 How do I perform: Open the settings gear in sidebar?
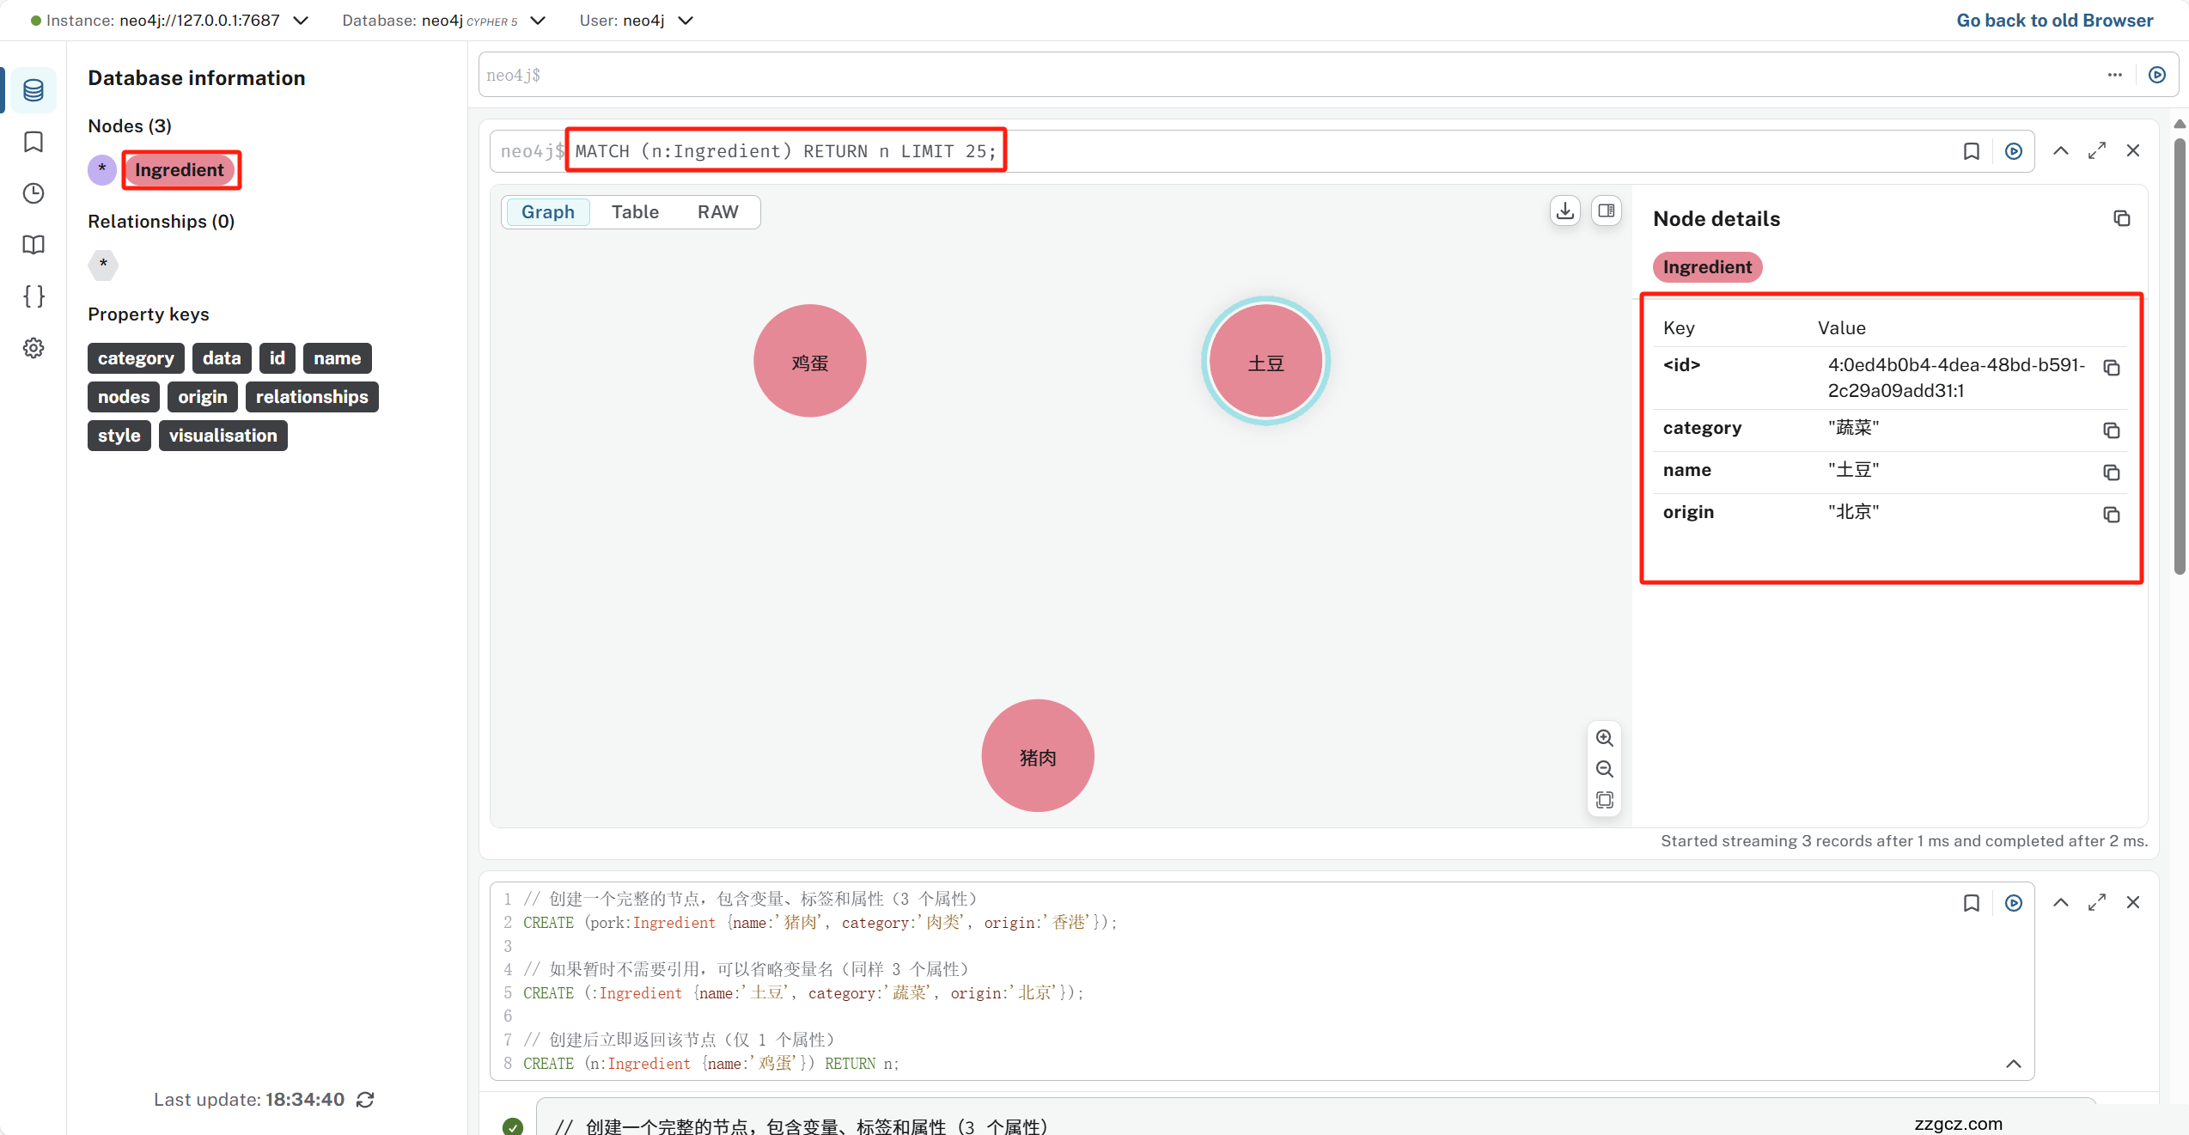pyautogui.click(x=34, y=348)
